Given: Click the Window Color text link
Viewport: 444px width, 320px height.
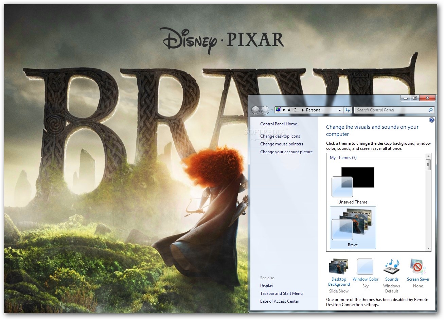Looking at the screenshot, I should coord(366,279).
